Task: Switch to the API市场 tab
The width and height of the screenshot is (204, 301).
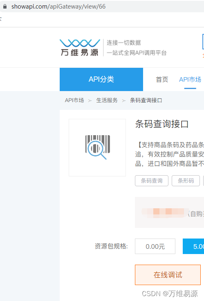Action: click(x=190, y=79)
